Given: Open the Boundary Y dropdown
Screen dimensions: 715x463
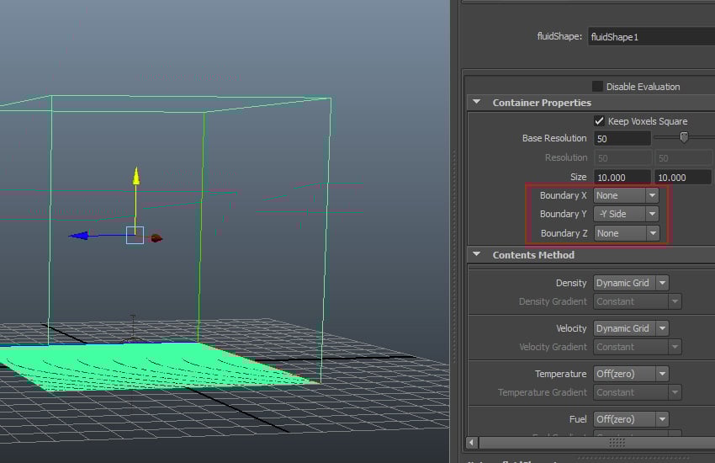Looking at the screenshot, I should click(x=626, y=214).
